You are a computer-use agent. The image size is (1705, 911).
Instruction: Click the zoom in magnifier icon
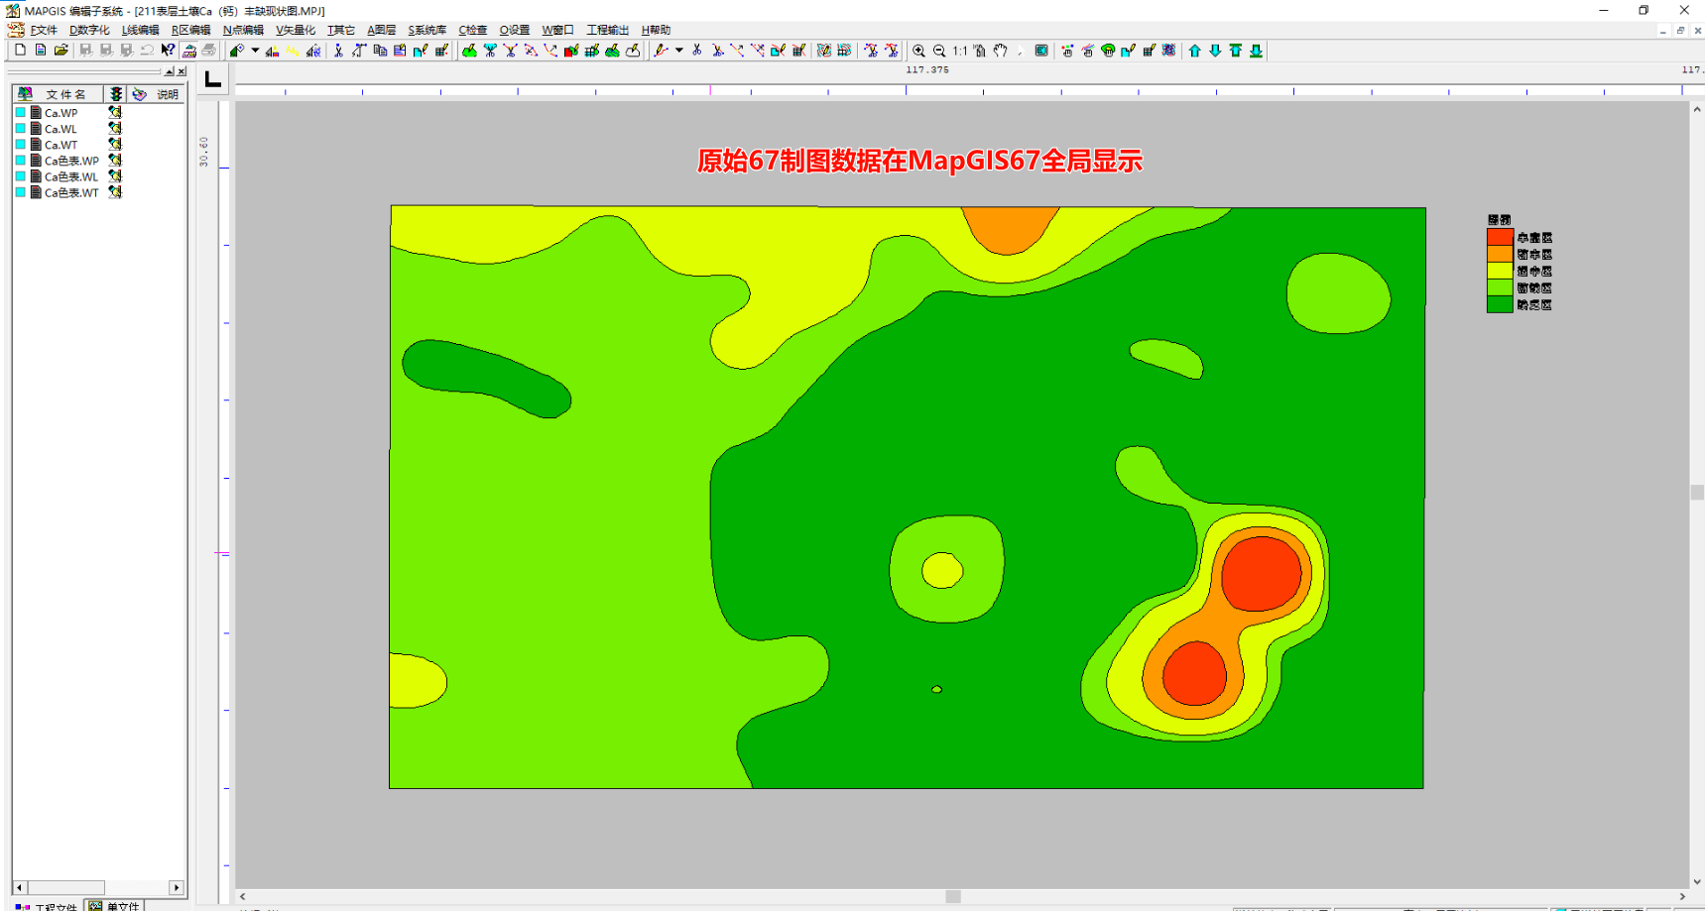pyautogui.click(x=918, y=51)
